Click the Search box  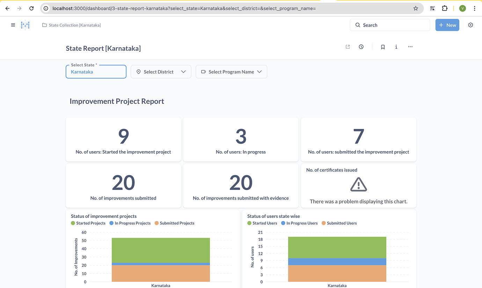390,25
